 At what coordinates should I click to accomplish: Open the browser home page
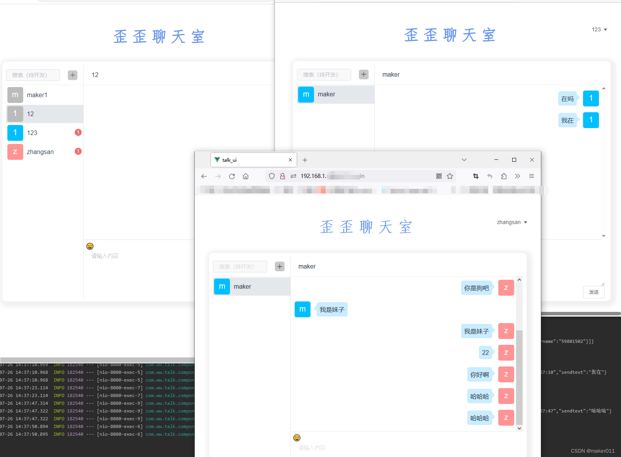click(245, 176)
